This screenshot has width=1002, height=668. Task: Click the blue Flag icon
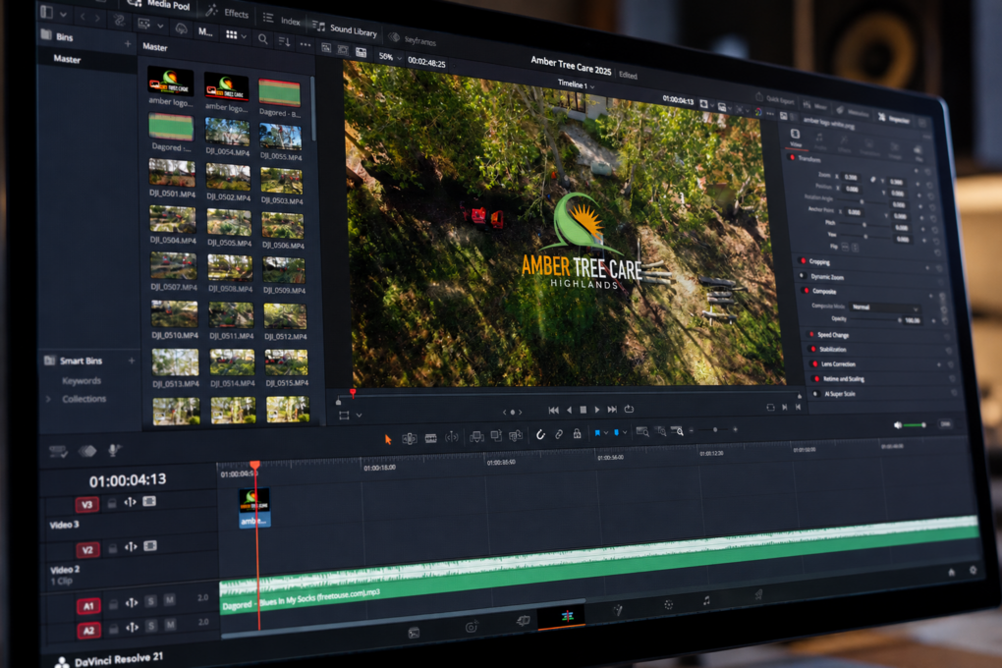[x=597, y=433]
